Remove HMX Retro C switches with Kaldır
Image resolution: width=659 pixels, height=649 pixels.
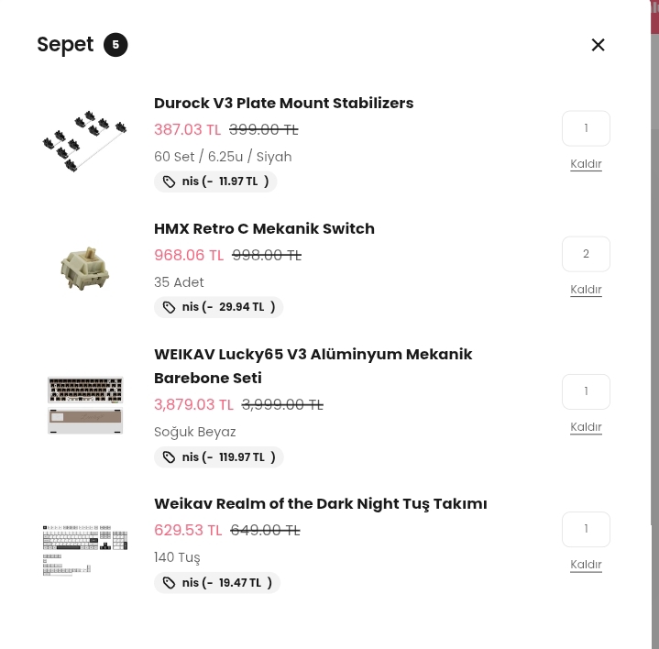point(586,290)
